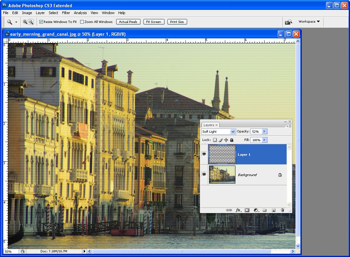Click the ruler origin corner box
The height and width of the screenshot is (257, 350).
coord(6,41)
